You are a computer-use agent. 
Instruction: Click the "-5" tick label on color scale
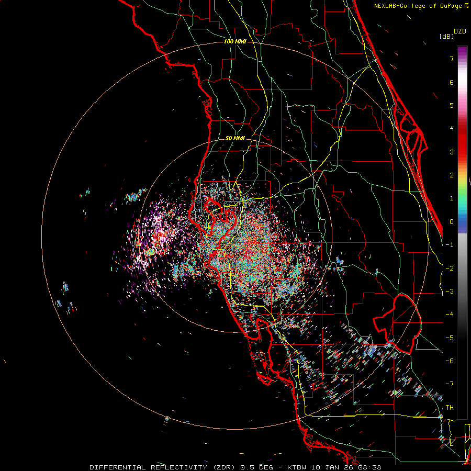tap(450, 338)
